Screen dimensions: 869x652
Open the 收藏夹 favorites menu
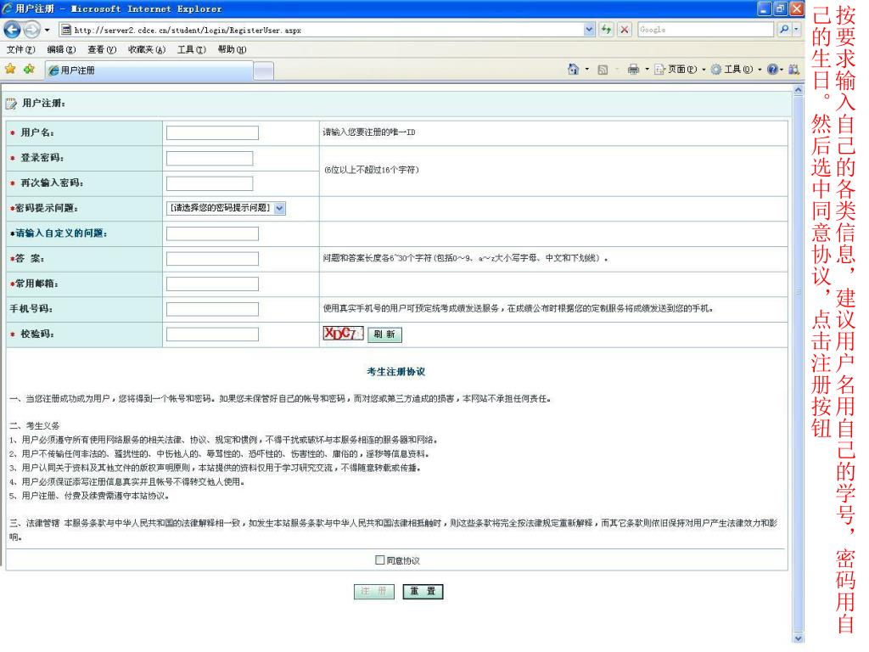coord(146,49)
